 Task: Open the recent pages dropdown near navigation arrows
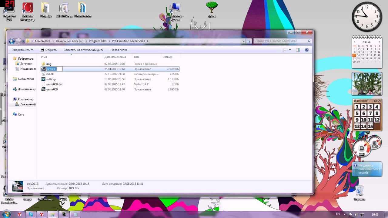click(x=23, y=41)
